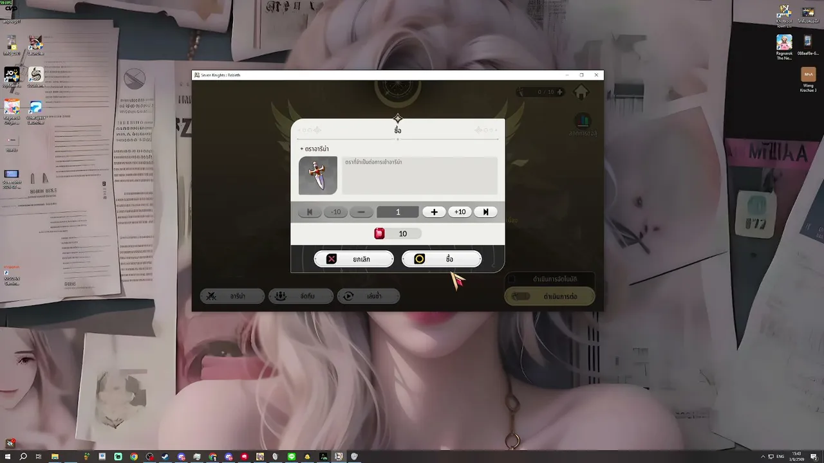Open the Ragnarok The New desktop shortcut
This screenshot has width=824, height=463.
[x=784, y=47]
